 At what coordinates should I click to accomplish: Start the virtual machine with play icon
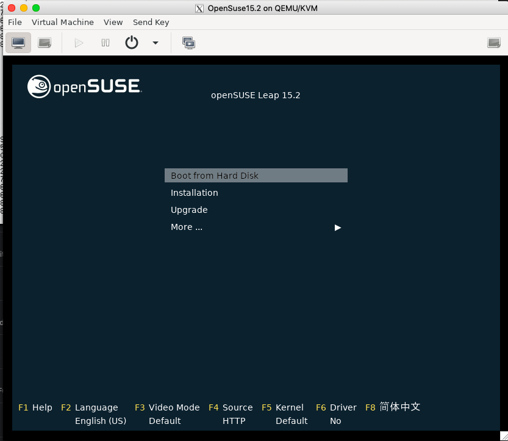[x=79, y=43]
